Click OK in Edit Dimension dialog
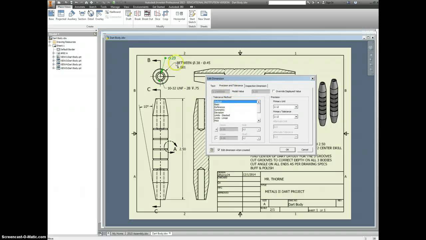The height and width of the screenshot is (240, 426). (287, 150)
